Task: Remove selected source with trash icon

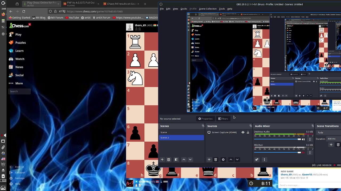Action: (x=216, y=159)
